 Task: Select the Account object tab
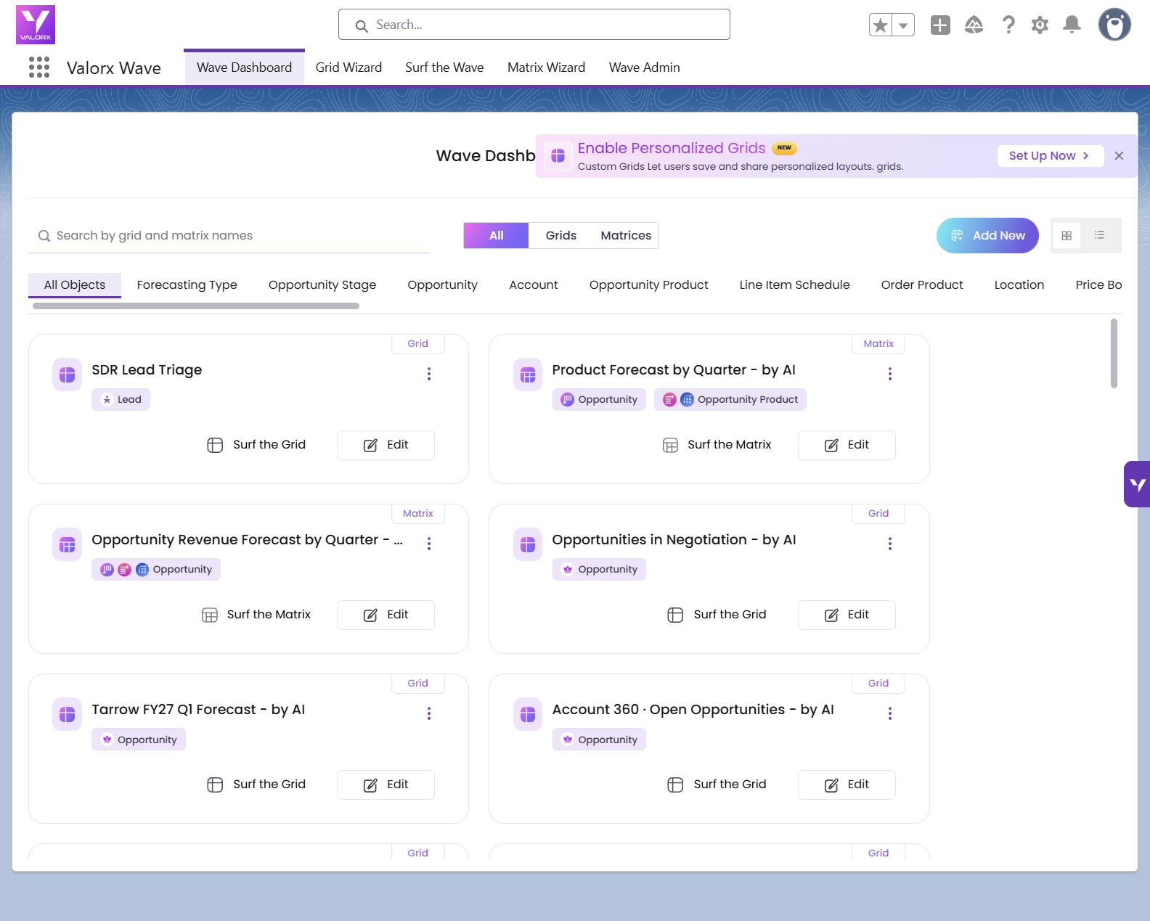click(534, 285)
